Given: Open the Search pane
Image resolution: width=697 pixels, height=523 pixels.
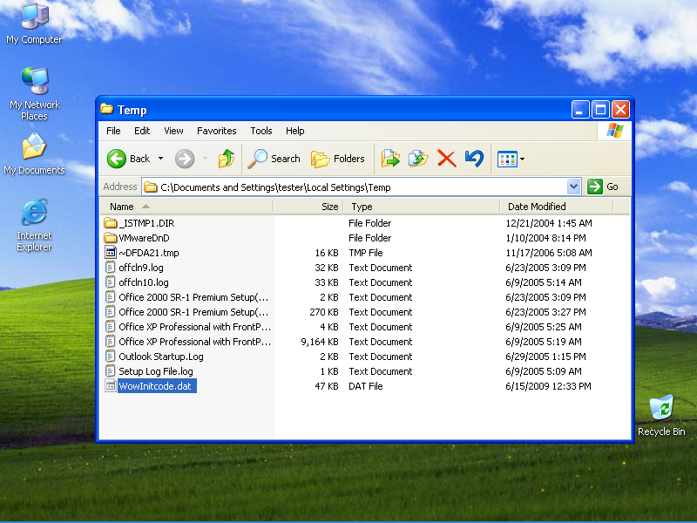Looking at the screenshot, I should (274, 159).
